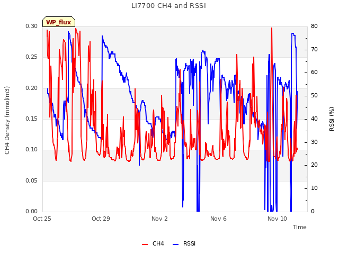339x254 pixels.
Task: Click the Nov 10 date tick label
Action: pos(277,219)
